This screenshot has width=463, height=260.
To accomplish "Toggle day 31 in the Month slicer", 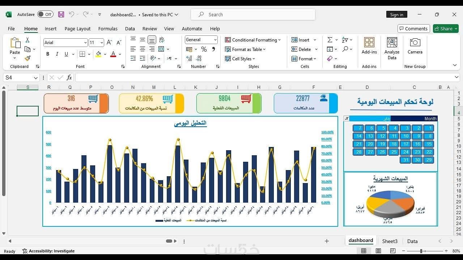I will coord(405,160).
